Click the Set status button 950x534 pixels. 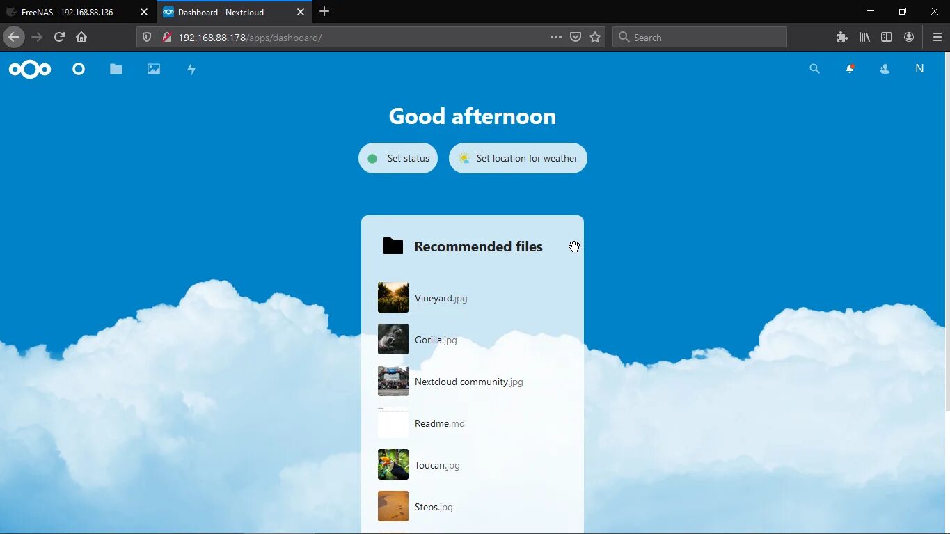(x=398, y=158)
